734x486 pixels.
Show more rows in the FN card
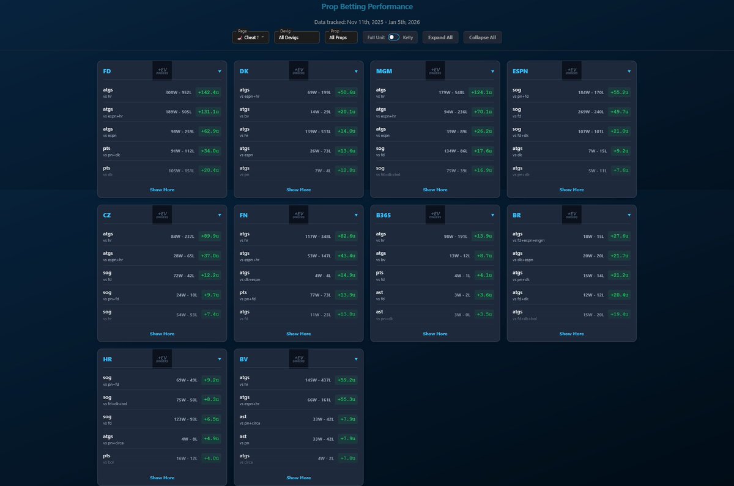point(298,334)
